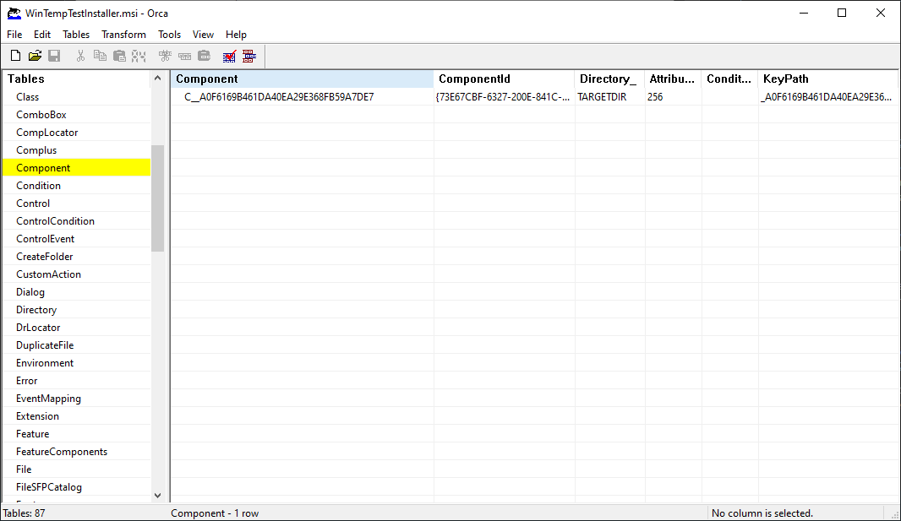Open the File menu

[14, 35]
